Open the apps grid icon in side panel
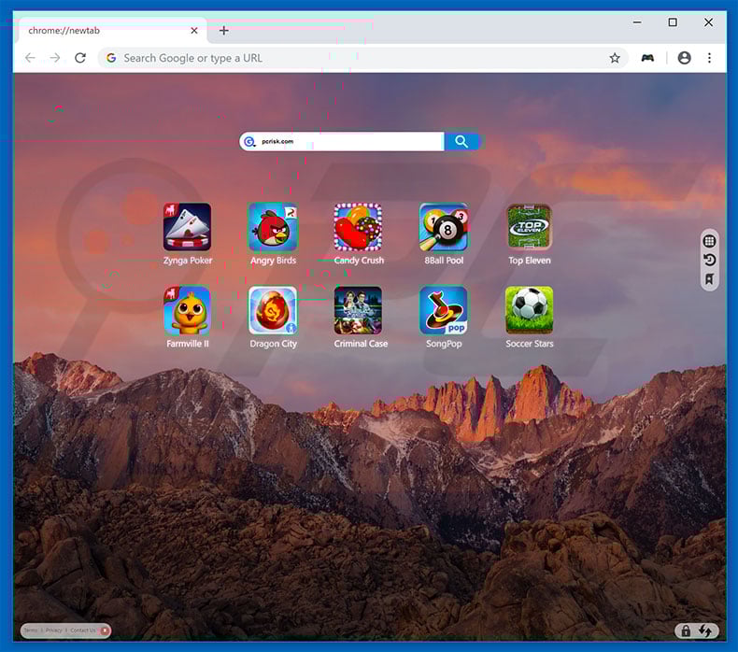 [x=709, y=241]
